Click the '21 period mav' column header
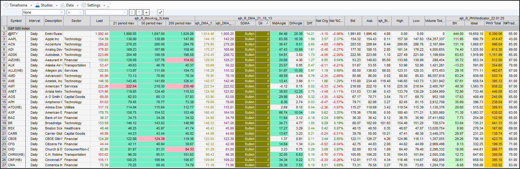 pos(123,23)
